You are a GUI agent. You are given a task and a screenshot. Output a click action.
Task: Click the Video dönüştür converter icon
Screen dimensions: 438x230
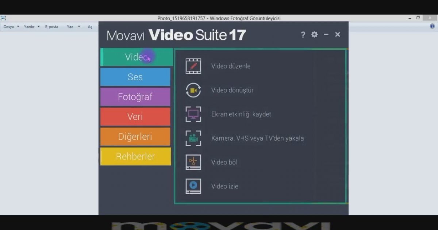point(193,90)
